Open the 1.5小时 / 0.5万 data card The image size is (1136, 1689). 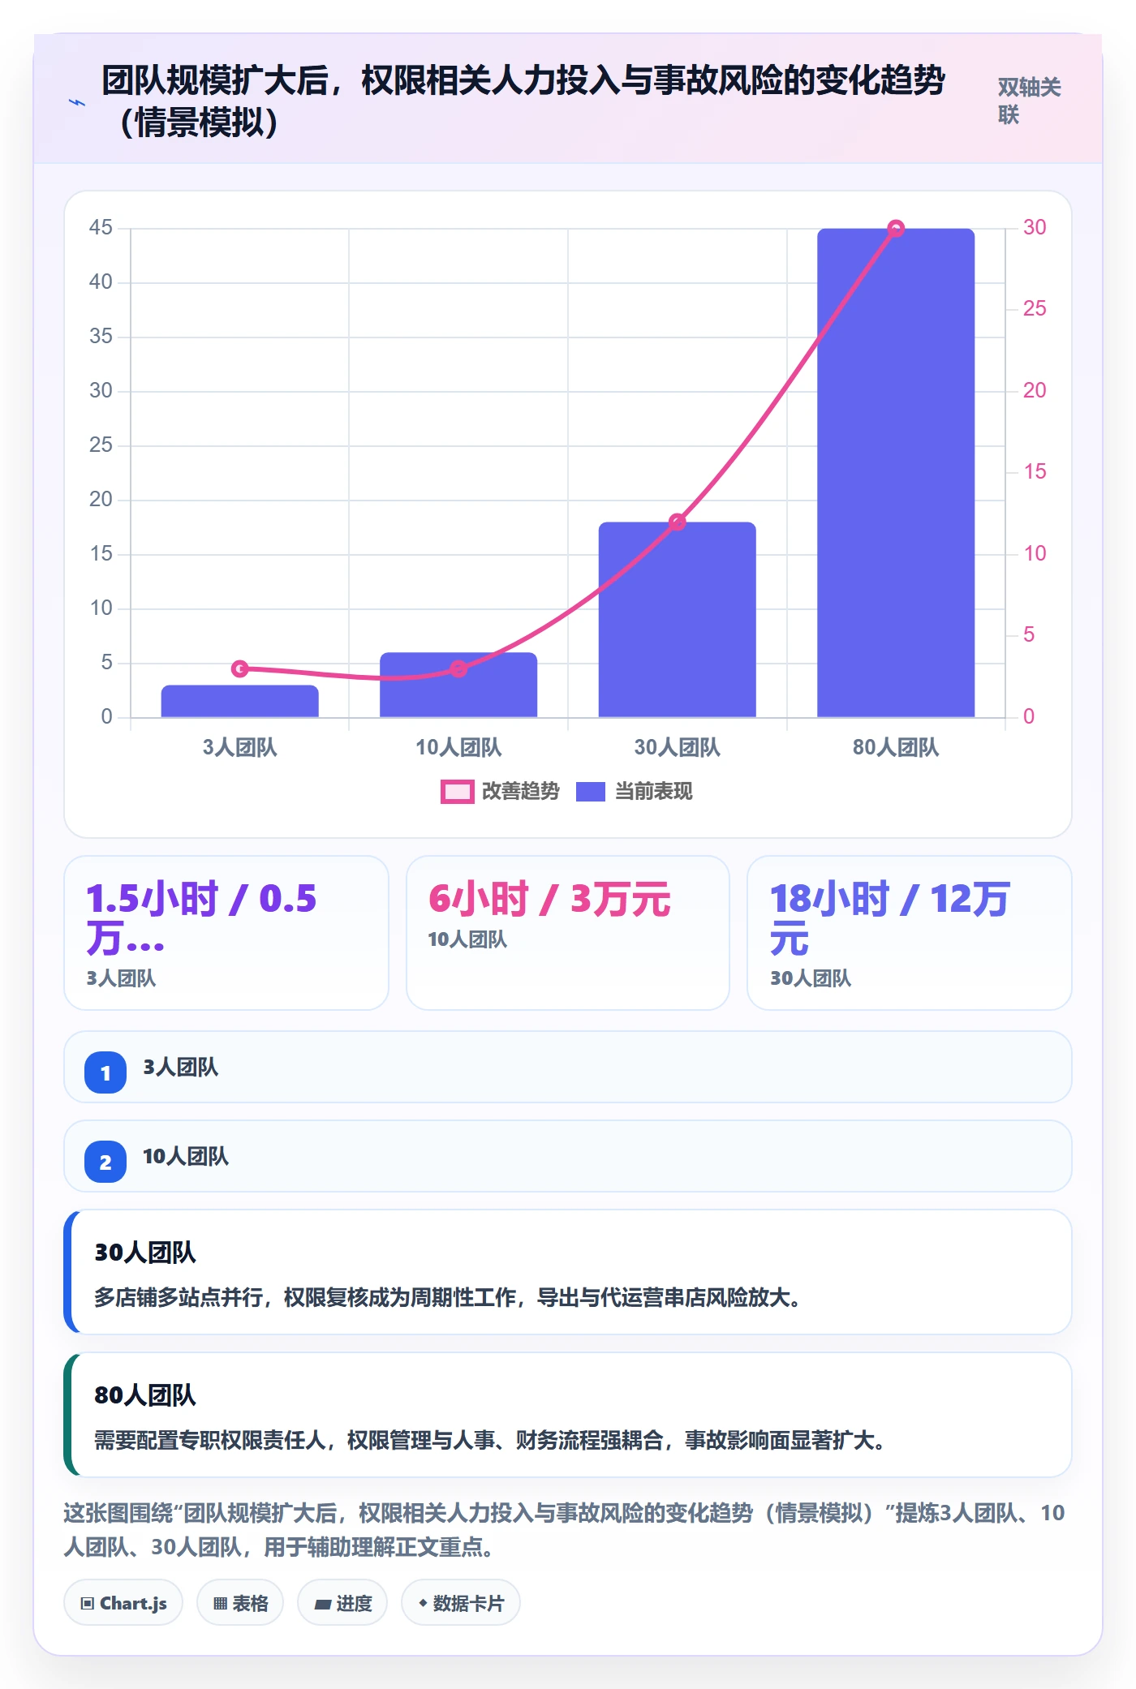pyautogui.click(x=226, y=933)
